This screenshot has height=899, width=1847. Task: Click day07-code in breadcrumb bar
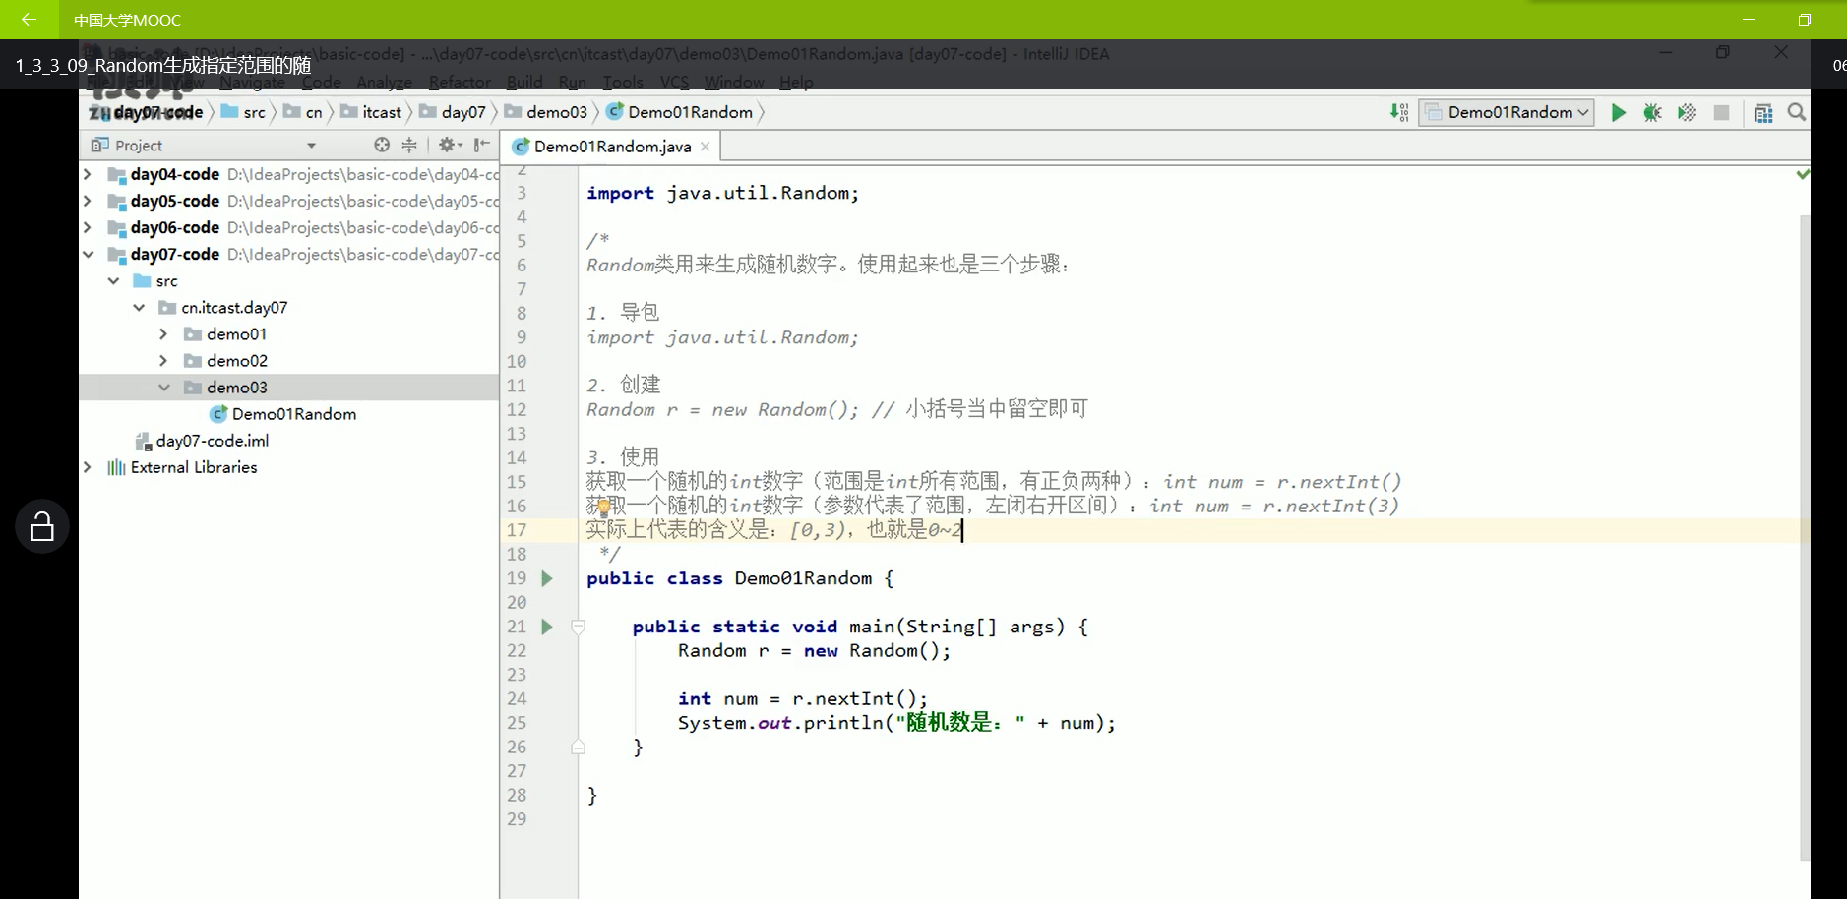[x=157, y=112]
